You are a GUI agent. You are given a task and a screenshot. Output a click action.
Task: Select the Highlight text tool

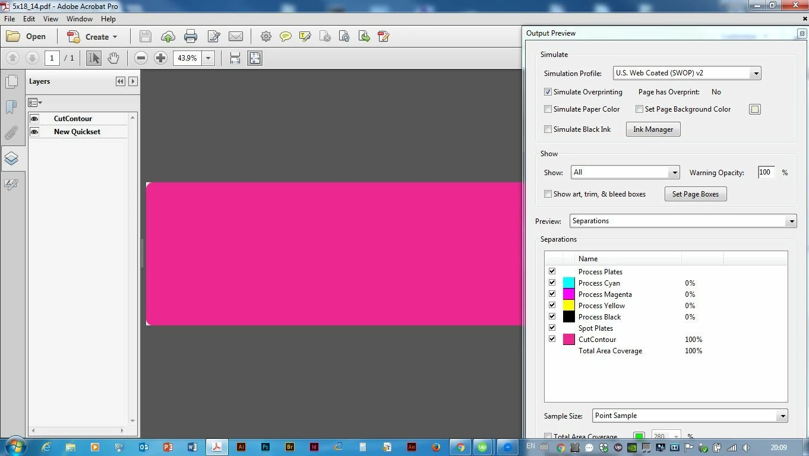pos(305,37)
